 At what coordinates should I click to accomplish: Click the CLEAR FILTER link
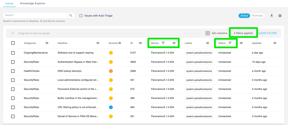[x=267, y=33]
